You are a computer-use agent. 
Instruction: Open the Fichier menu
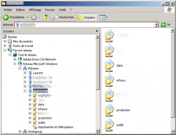[8, 10]
